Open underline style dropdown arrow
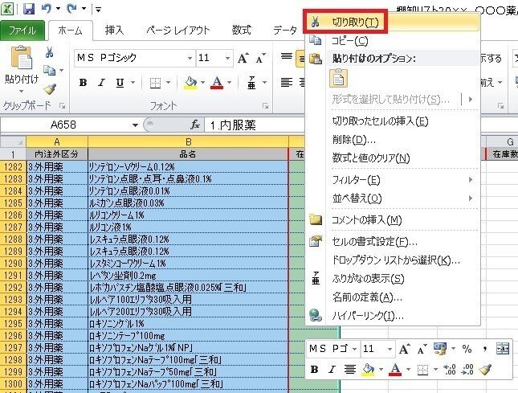Viewport: 518px width, 393px height. coord(133,82)
